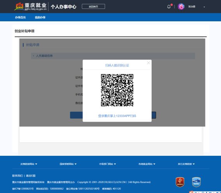The image size is (221, 193).
Task: Click the 登录重庆掌上12333APP扫码 text
Action: [117, 116]
